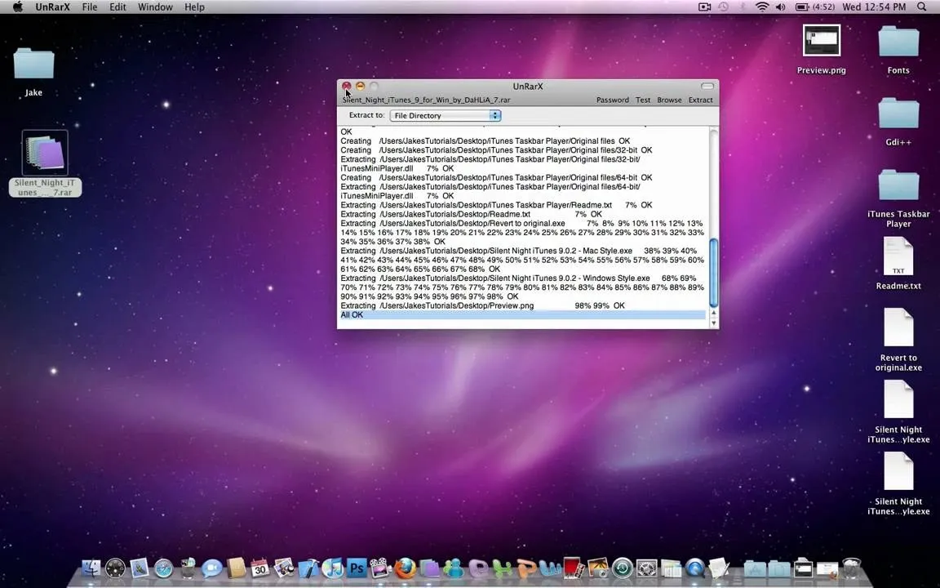Screen dimensions: 940x588
Task: Open iCal calendar in the Dock
Action: 259,568
